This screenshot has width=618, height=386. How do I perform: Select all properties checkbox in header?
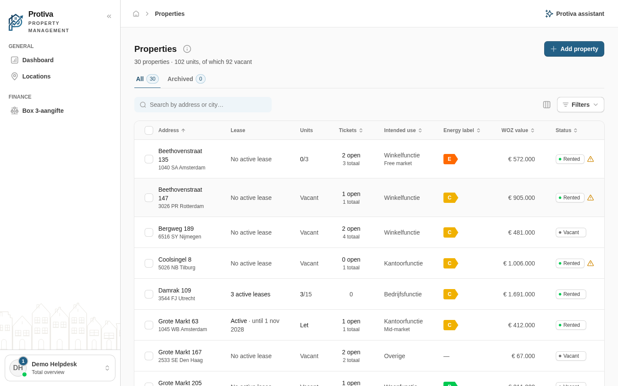tap(149, 130)
